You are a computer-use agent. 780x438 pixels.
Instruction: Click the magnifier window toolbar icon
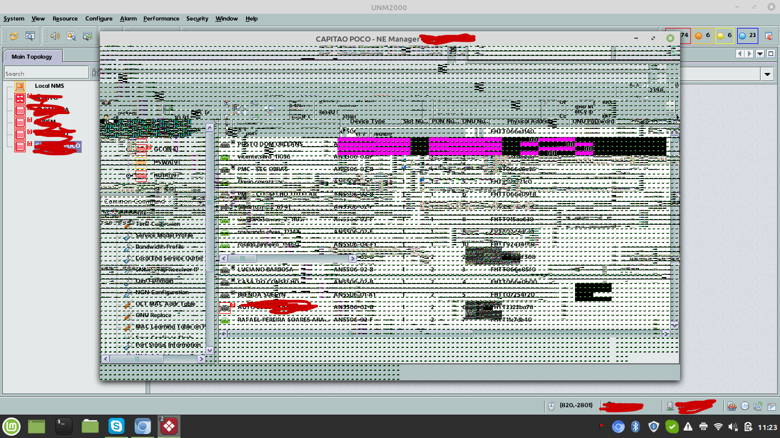[30, 36]
